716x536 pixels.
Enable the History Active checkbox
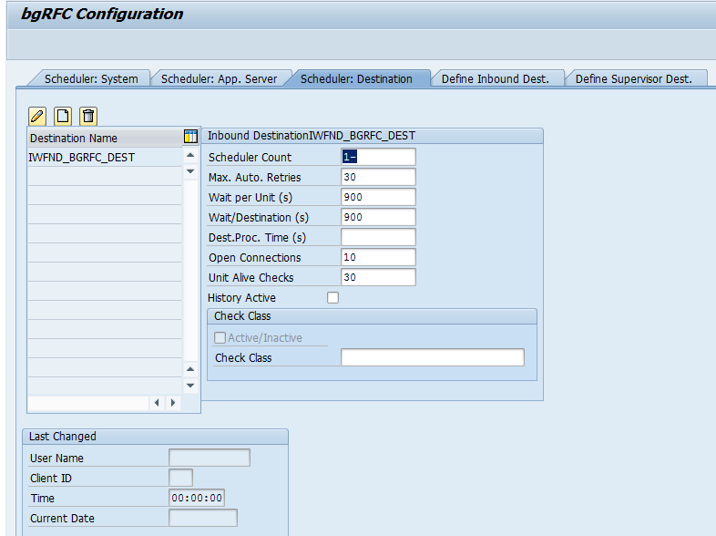click(332, 298)
